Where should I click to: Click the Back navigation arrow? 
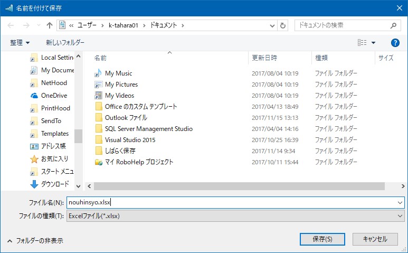[11, 25]
